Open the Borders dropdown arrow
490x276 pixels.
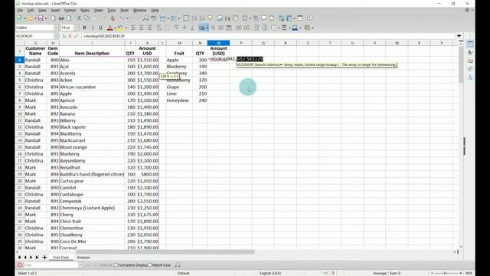[x=279, y=28]
